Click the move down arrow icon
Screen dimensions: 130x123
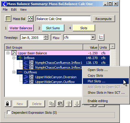(77, 104)
